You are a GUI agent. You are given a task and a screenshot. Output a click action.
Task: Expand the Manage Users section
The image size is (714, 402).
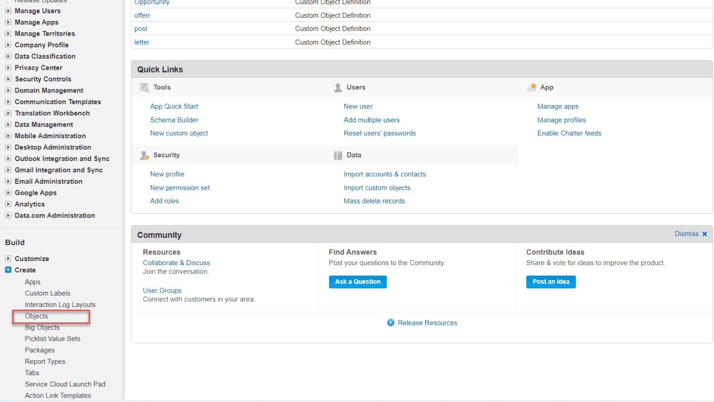pyautogui.click(x=8, y=11)
